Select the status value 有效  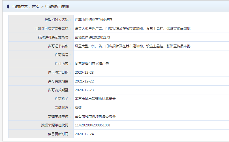[78, 108]
